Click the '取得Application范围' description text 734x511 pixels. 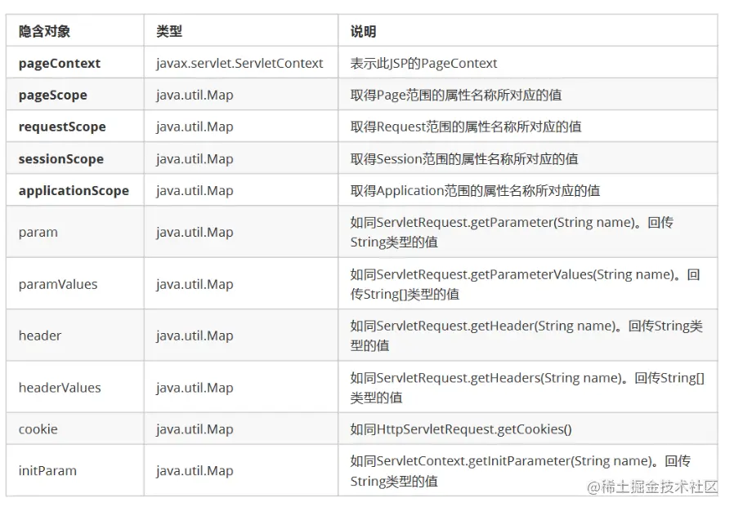[475, 191]
